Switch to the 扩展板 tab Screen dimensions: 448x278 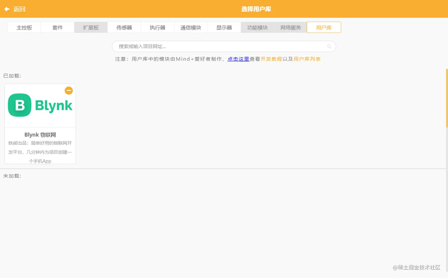tap(91, 28)
